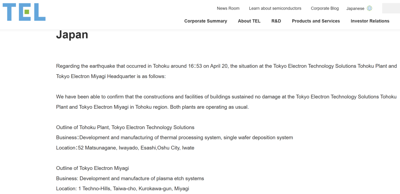This screenshot has height=194, width=400.
Task: Click 'Both plants are operating as usual' text
Action: click(x=209, y=107)
